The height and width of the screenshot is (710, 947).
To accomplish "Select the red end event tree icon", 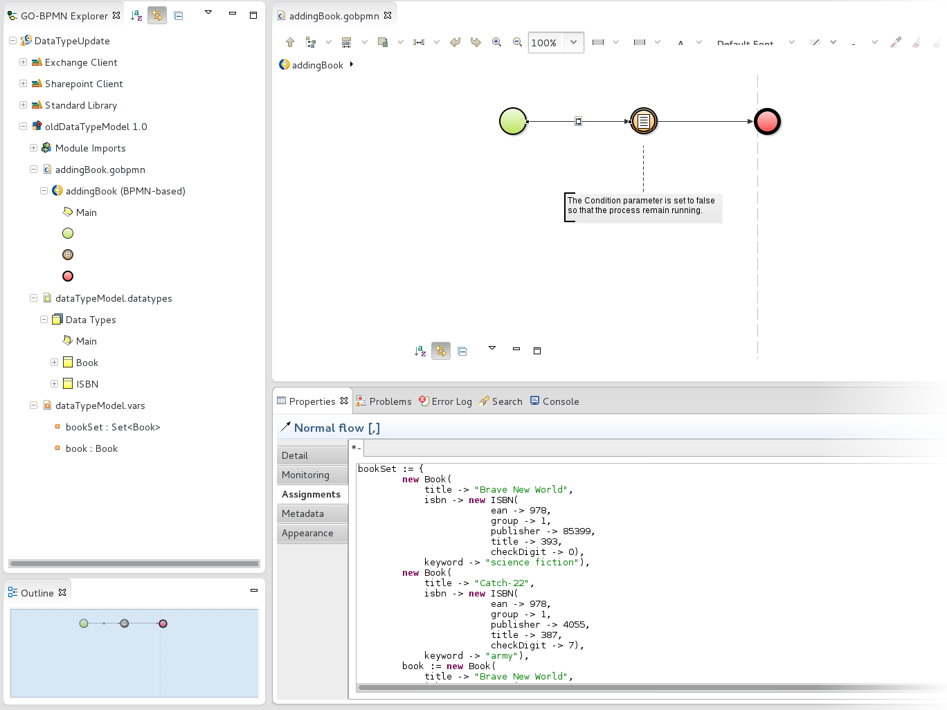I will point(68,276).
